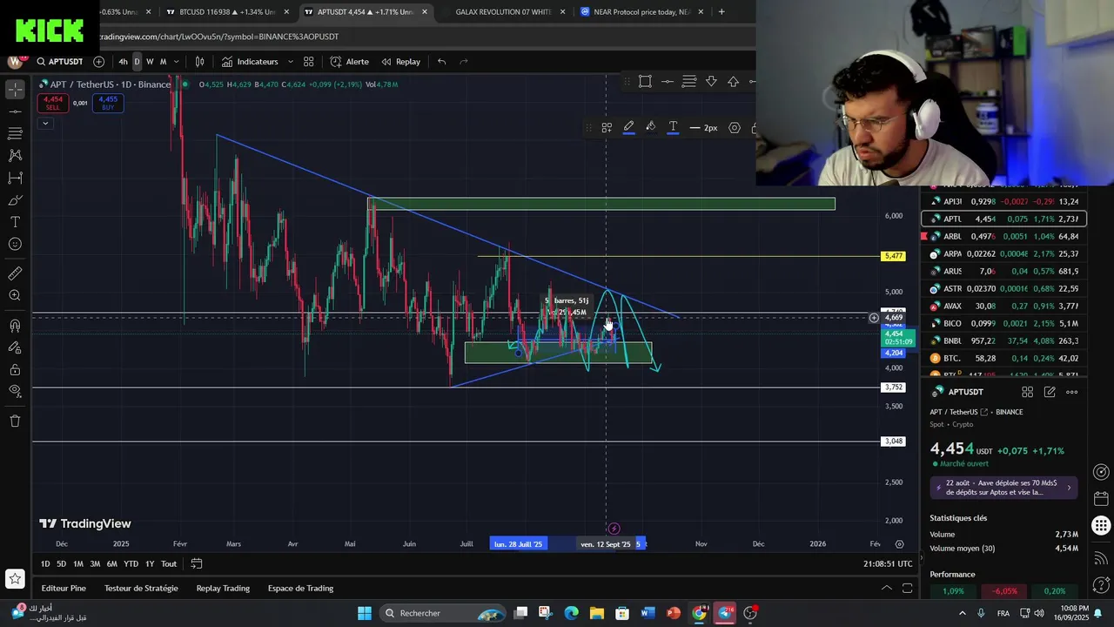The height and width of the screenshot is (627, 1114).
Task: Click the undo arrow
Action: click(442, 62)
